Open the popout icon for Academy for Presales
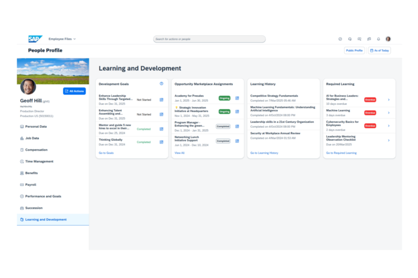418x278 pixels. pos(237,98)
